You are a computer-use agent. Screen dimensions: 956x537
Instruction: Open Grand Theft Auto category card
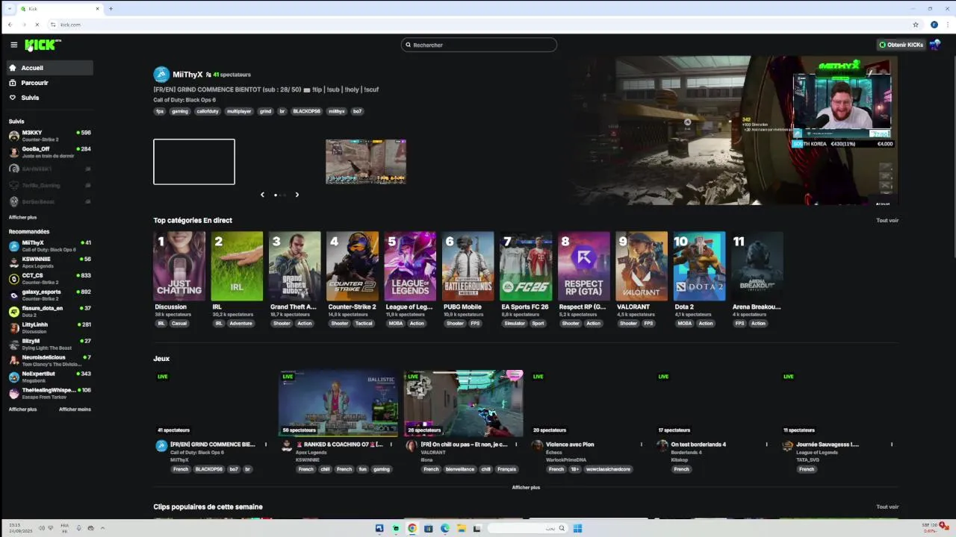pos(295,266)
